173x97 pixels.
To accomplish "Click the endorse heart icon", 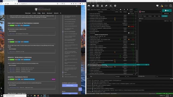I will click(157, 6).
